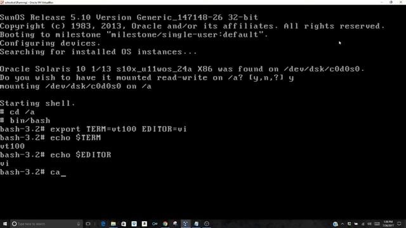Click the VirtualBox window title text
Image resolution: width=406 pixels, height=228 pixels.
tap(29, 3)
